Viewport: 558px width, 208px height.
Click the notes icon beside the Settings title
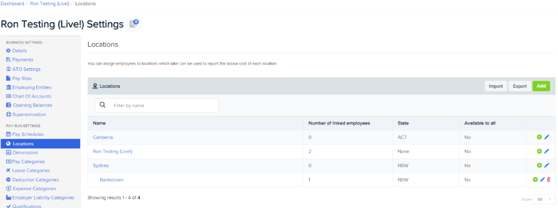click(134, 24)
